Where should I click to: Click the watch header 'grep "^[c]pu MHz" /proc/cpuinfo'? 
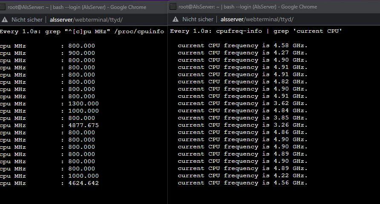click(104, 32)
